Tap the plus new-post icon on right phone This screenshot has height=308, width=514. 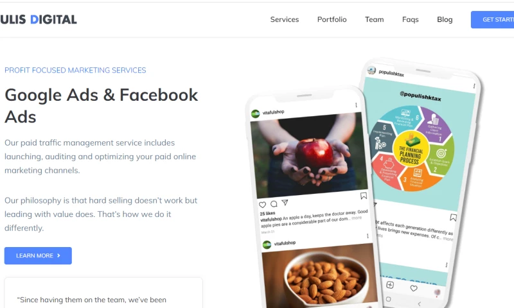(x=390, y=285)
